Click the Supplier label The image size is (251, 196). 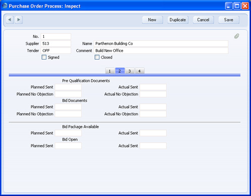[x=32, y=43]
